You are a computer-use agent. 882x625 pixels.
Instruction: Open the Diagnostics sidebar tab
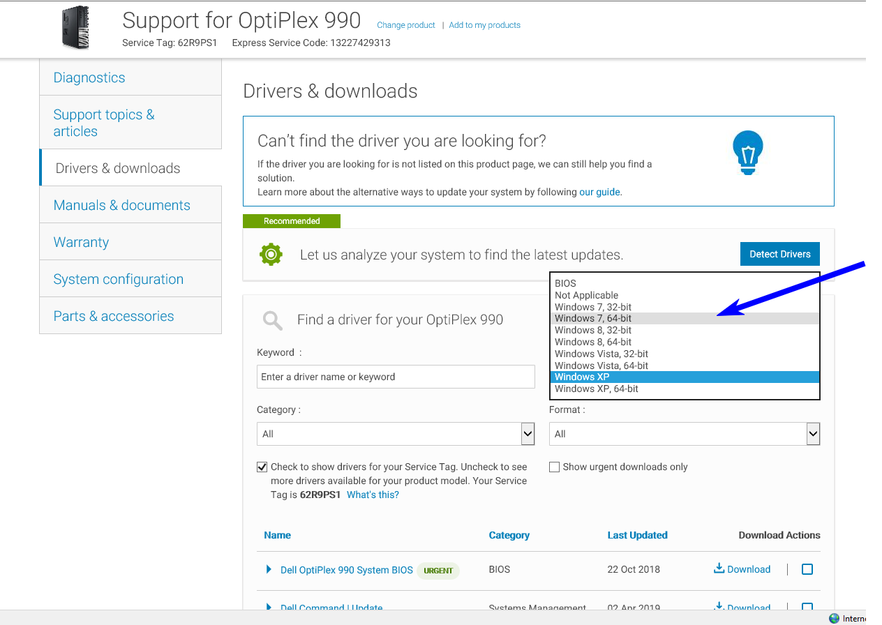click(x=130, y=77)
